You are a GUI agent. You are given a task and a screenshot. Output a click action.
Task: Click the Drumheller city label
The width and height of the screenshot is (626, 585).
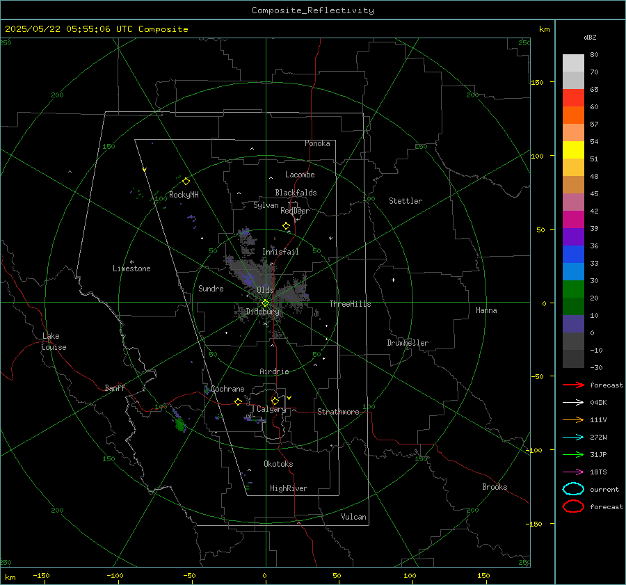(x=408, y=343)
